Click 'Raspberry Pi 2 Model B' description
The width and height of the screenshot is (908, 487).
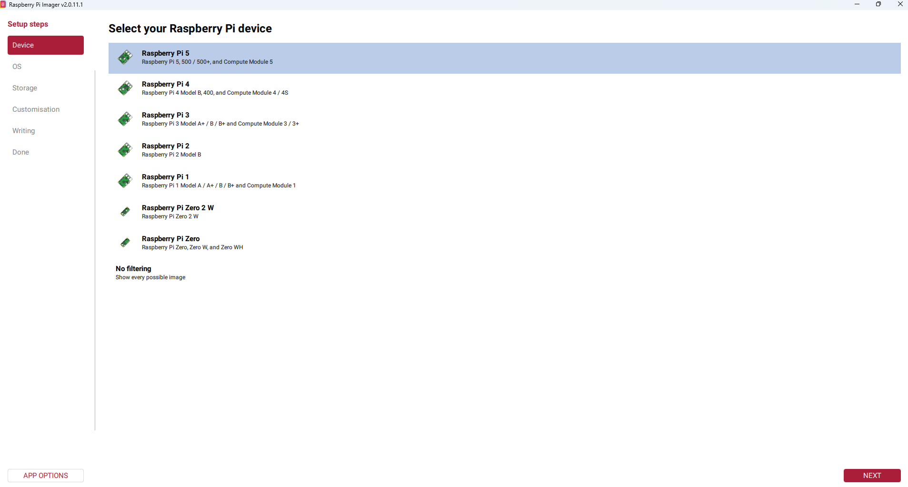pos(171,155)
